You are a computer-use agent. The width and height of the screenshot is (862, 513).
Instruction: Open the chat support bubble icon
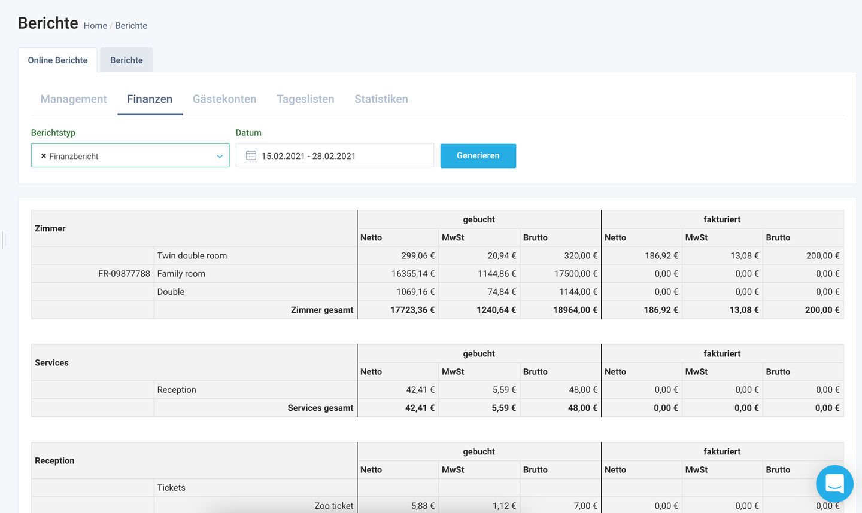tap(834, 483)
